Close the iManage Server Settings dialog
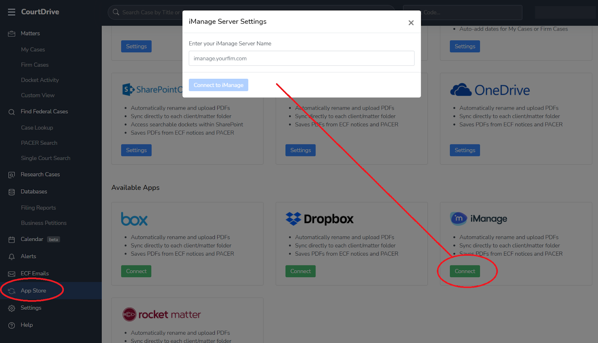 click(411, 23)
